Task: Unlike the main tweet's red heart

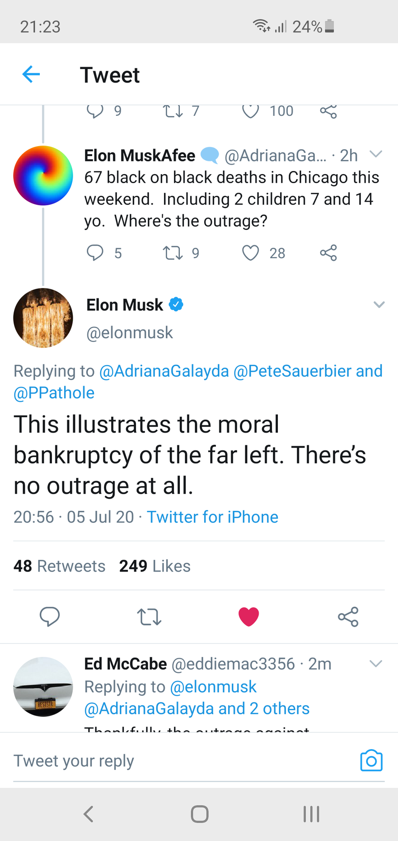Action: [248, 616]
